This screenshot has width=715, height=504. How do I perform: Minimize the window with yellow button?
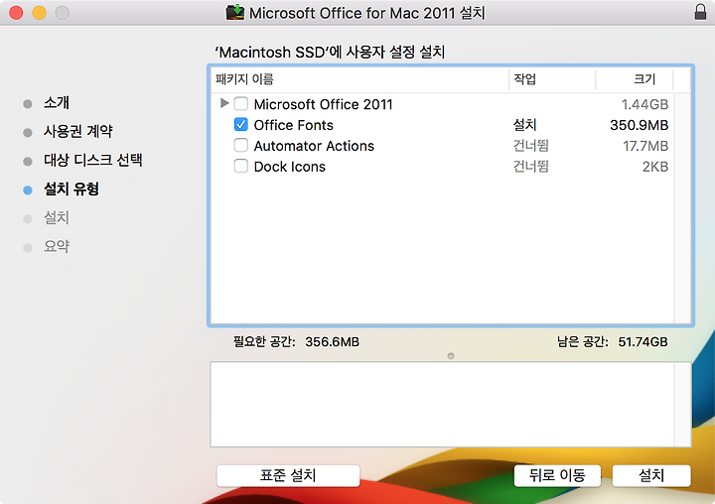[39, 12]
